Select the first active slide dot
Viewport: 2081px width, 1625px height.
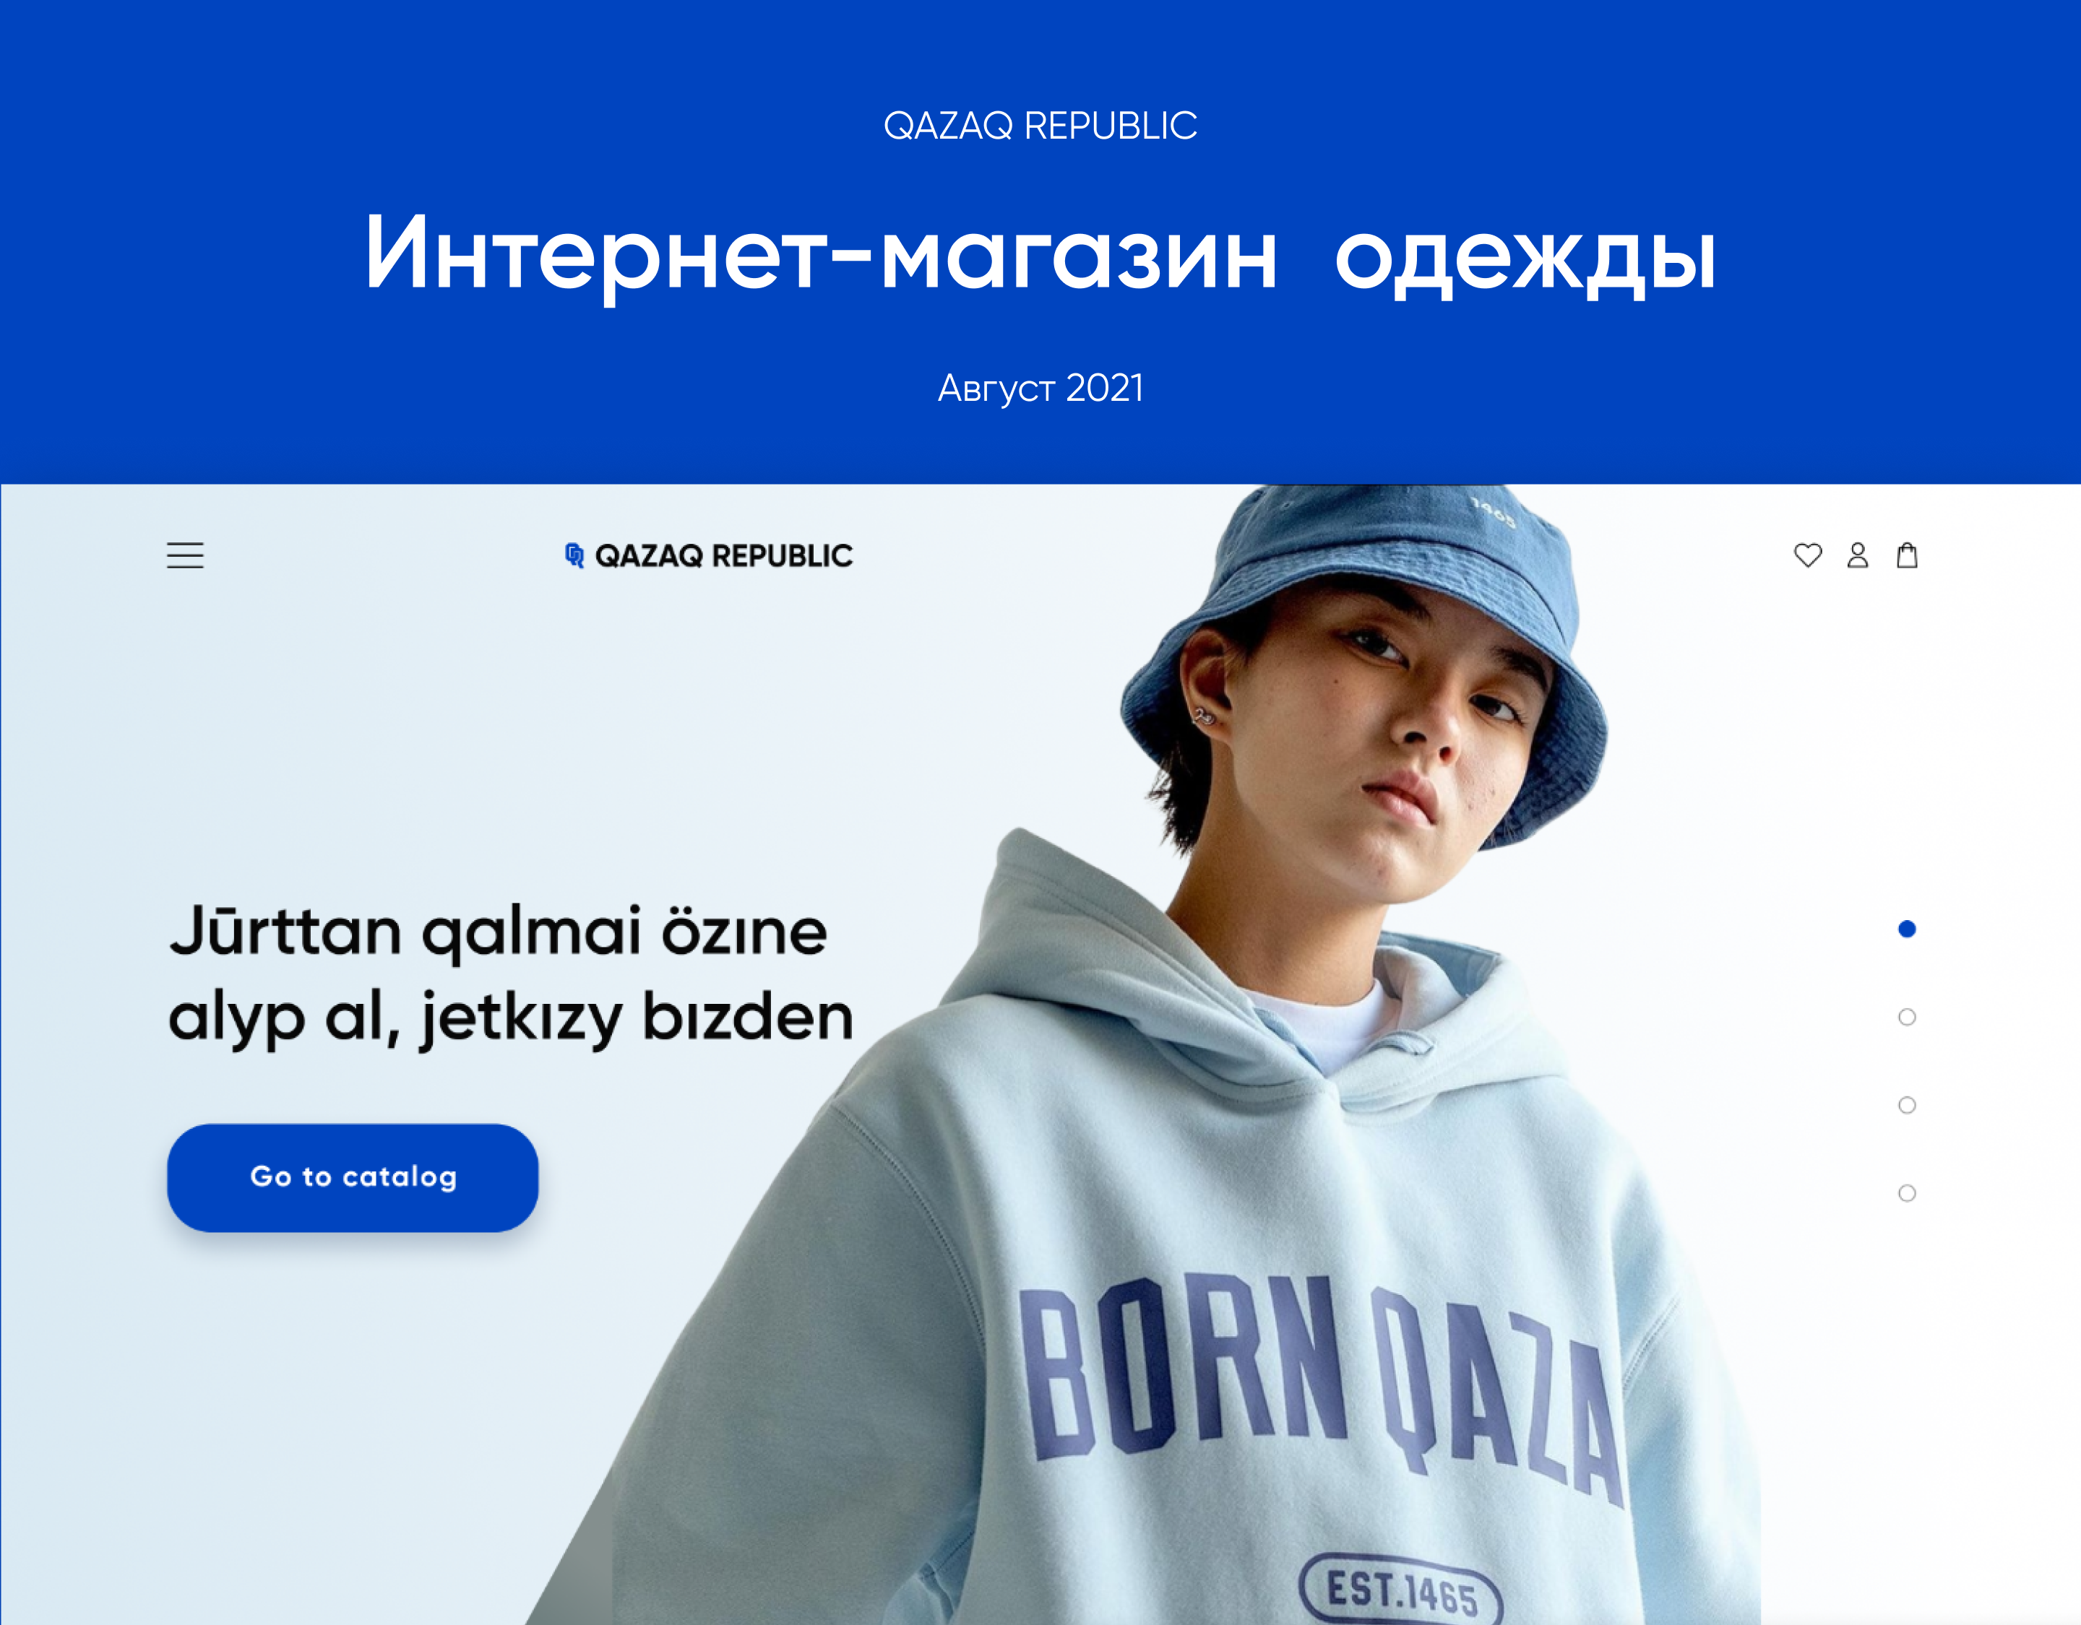point(1907,929)
